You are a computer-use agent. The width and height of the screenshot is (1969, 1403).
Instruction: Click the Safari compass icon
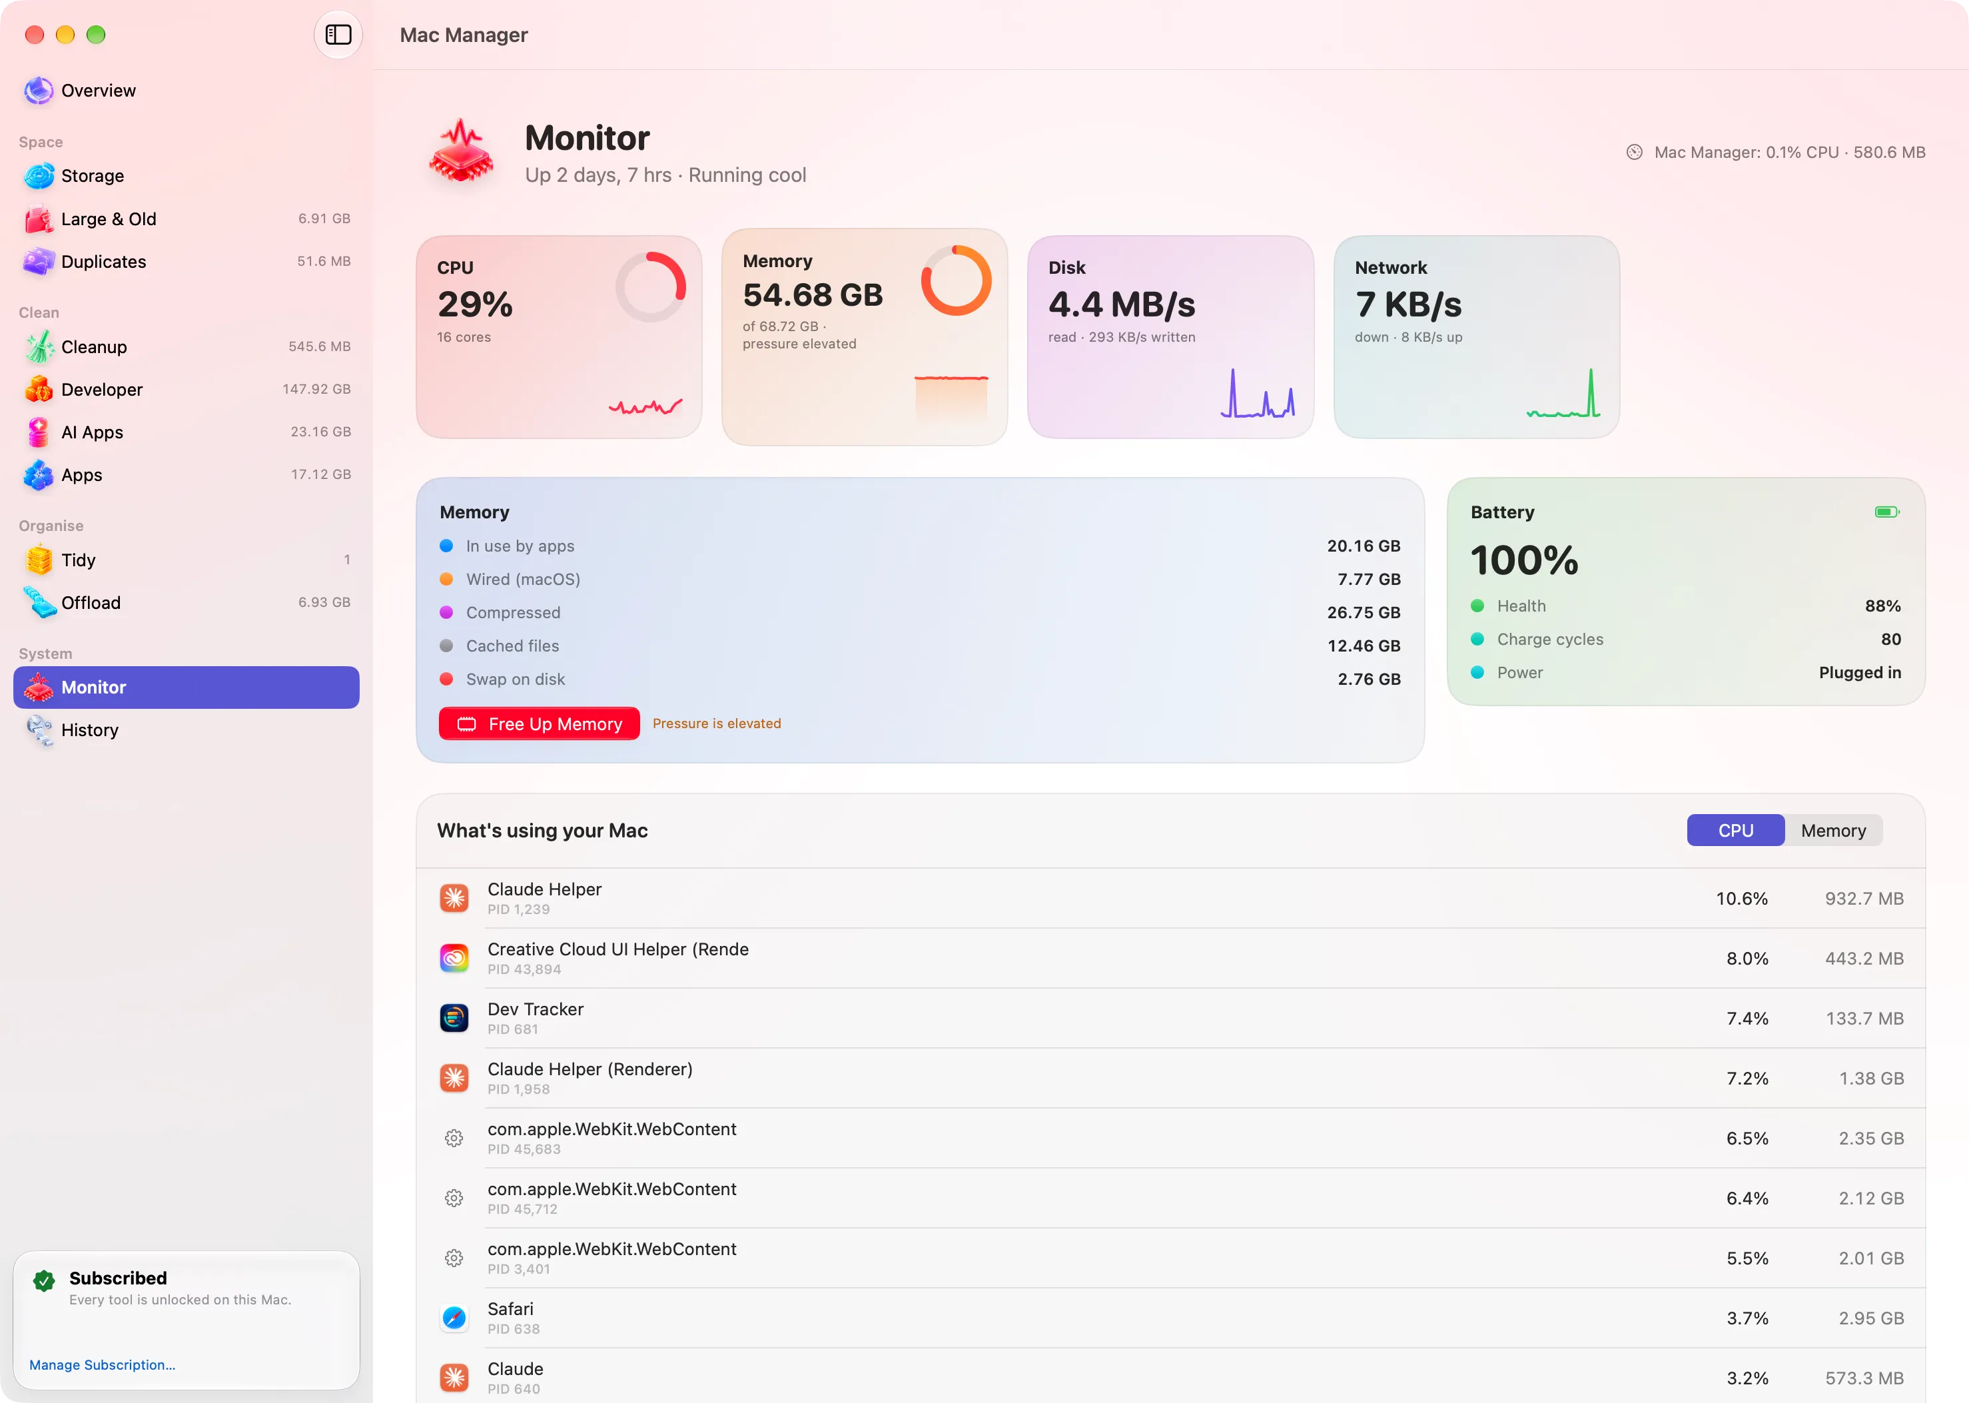[x=454, y=1318]
